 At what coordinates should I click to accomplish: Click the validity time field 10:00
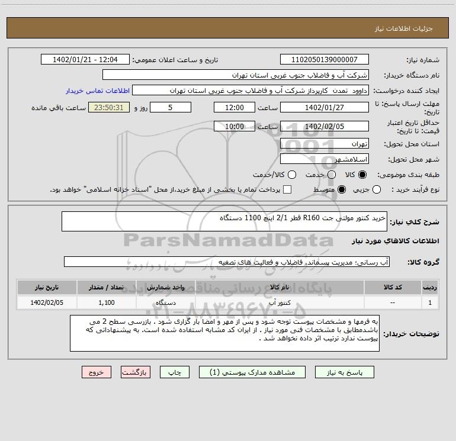click(x=235, y=127)
